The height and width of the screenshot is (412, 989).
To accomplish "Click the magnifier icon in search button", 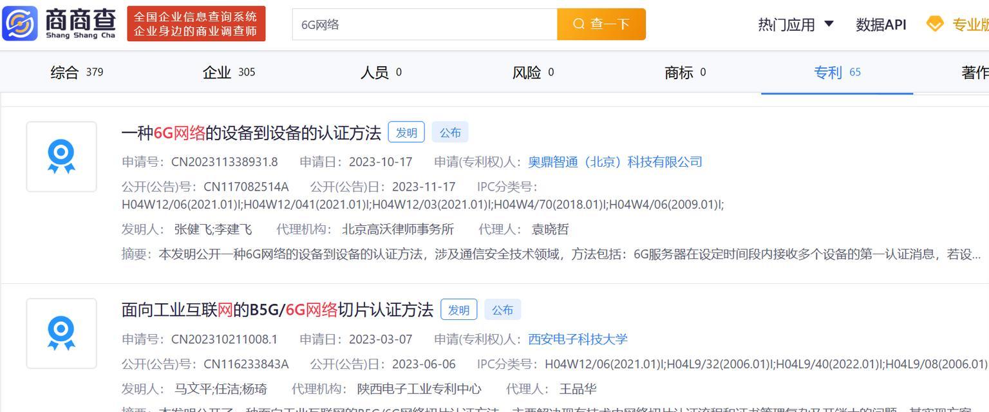I will (x=579, y=24).
